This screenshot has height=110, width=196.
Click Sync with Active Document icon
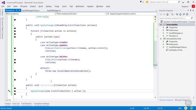tap(177, 14)
